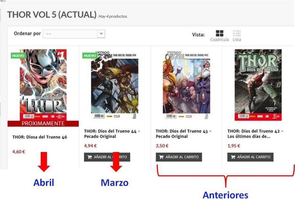
Task: View Diosa del Trueno 46 cover image
Action: 43,85
